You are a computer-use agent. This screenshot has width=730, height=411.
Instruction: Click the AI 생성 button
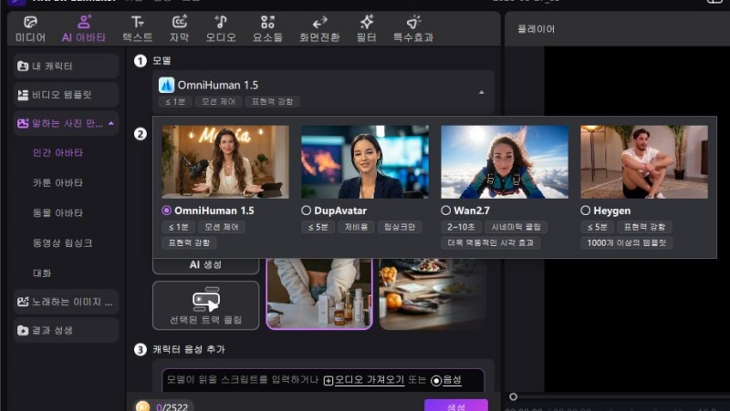click(206, 265)
